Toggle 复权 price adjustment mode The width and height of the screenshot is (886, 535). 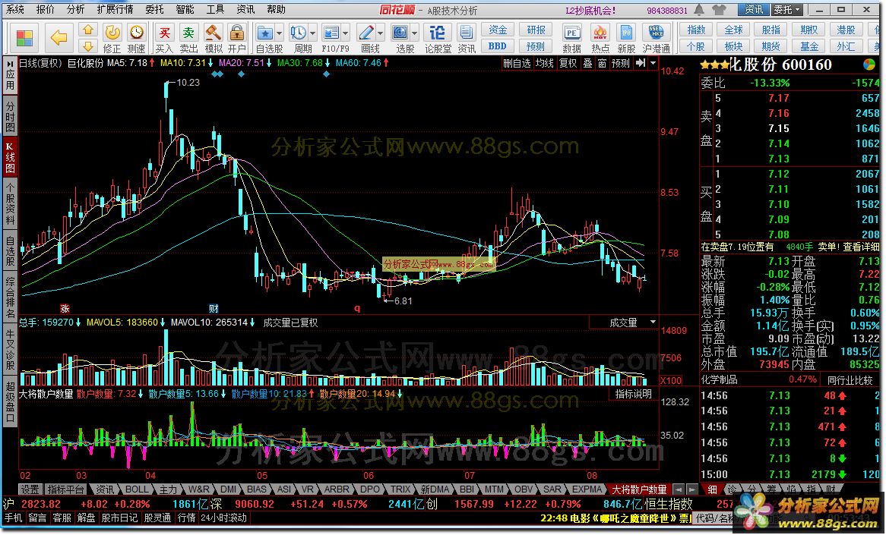(x=568, y=63)
